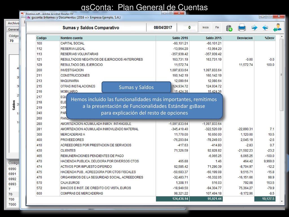Image resolution: width=289 pixels, height=217 pixels.
Task: Go to the next page with the right arrow
Action: tap(254, 28)
